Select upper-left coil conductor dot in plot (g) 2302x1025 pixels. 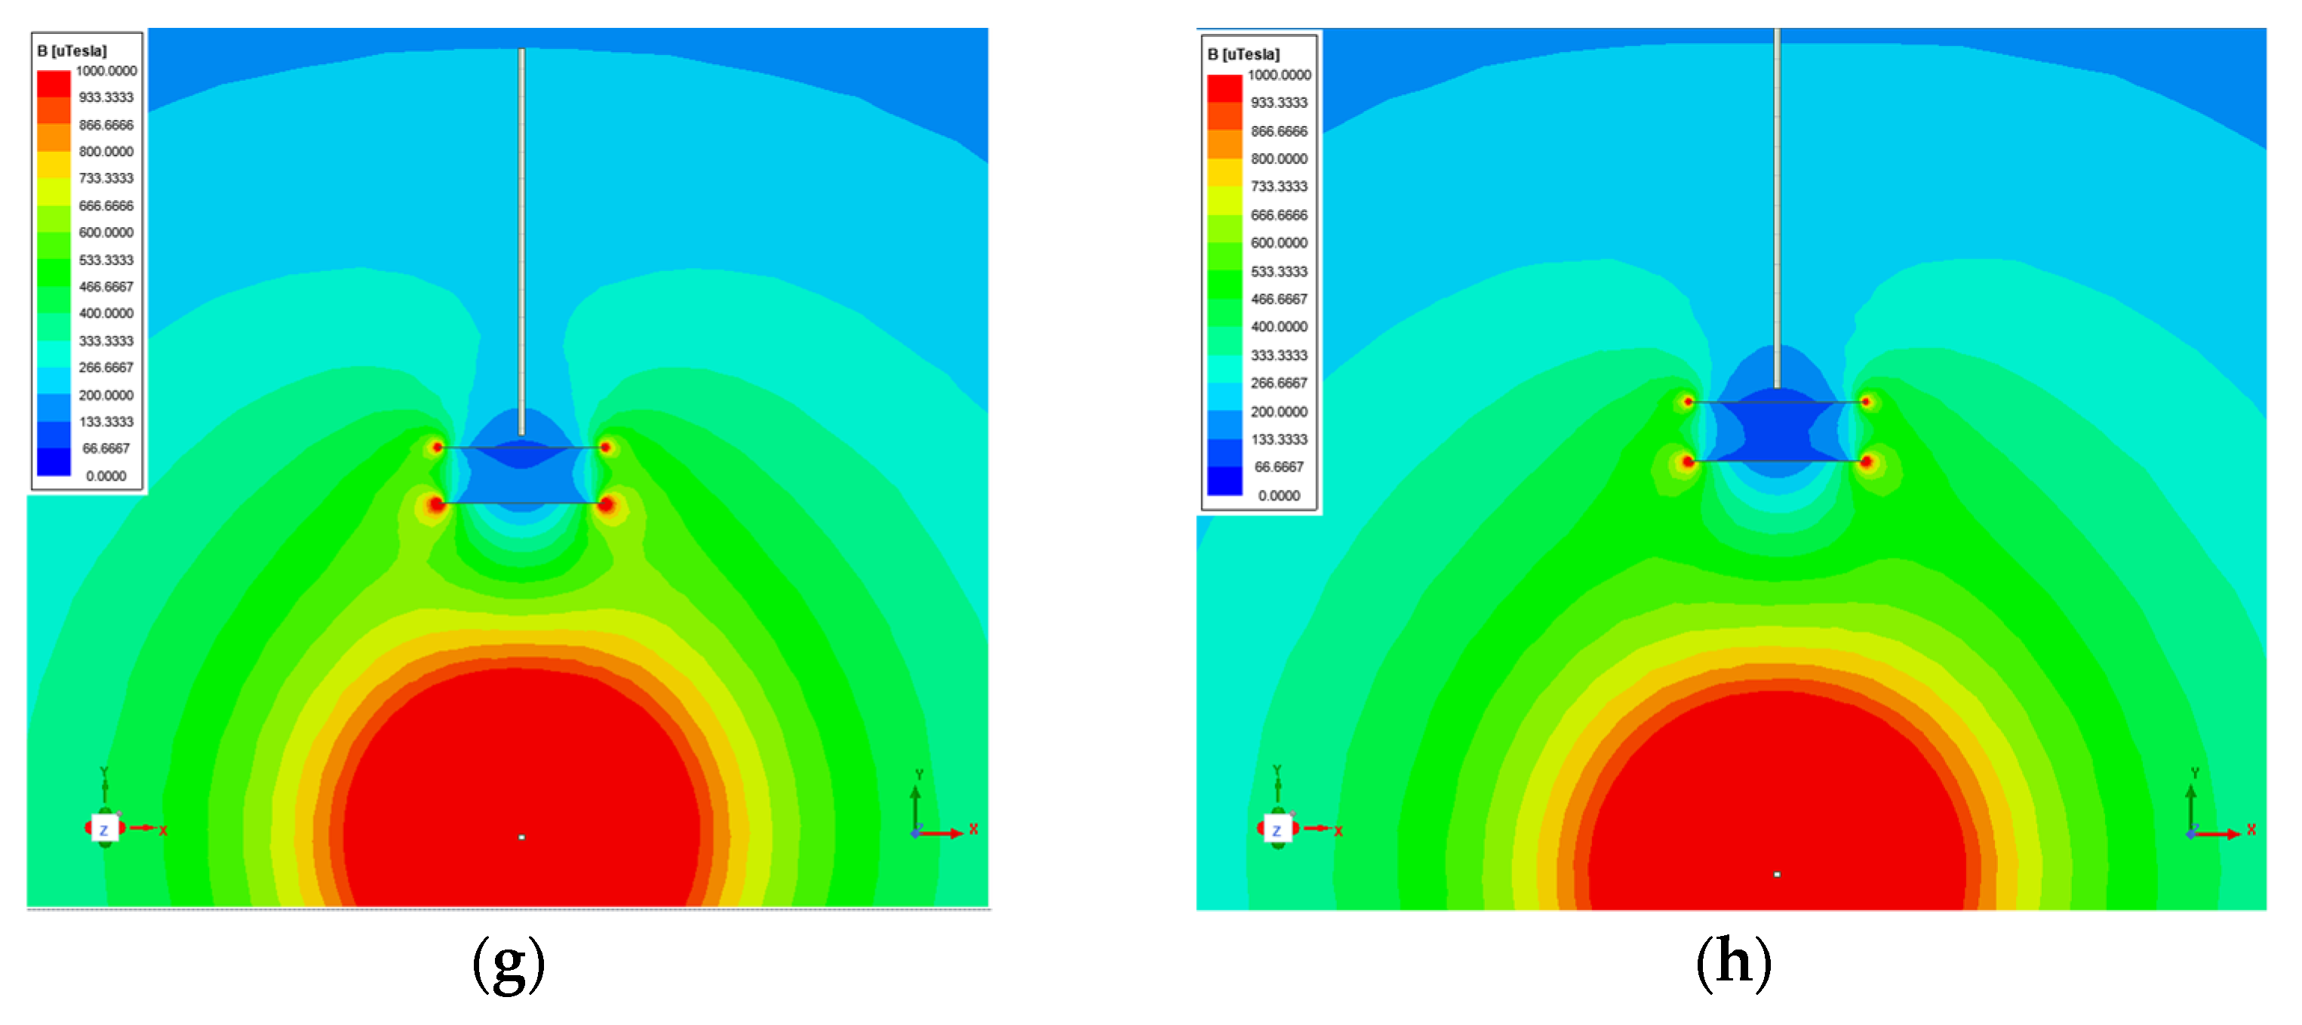pos(437,447)
